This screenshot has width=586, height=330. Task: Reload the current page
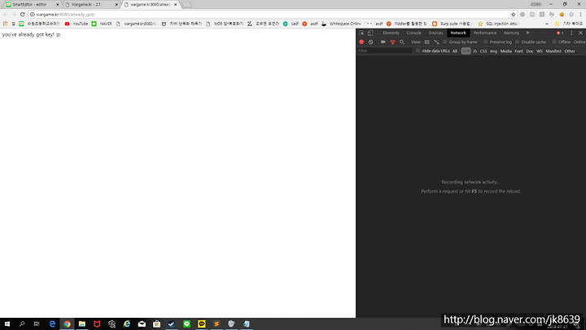pos(23,14)
